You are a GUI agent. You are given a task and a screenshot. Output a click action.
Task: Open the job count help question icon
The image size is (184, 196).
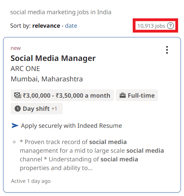coord(170,26)
